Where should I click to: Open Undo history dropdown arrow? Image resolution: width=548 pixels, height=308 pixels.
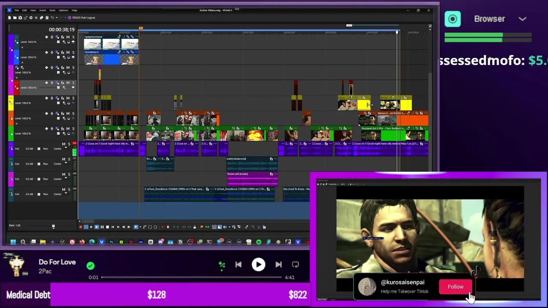(x=57, y=18)
